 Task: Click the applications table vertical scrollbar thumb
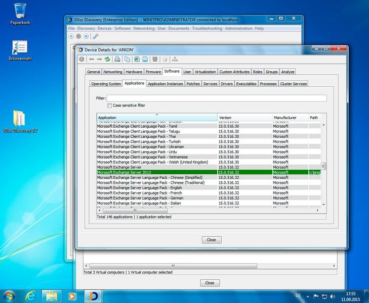tap(323, 166)
